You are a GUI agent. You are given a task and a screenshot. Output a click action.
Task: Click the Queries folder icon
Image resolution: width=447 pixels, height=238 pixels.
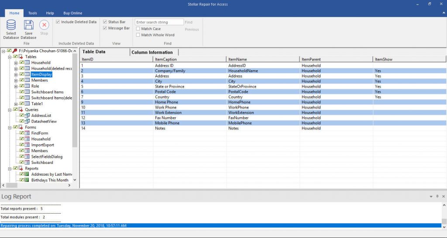(21, 109)
